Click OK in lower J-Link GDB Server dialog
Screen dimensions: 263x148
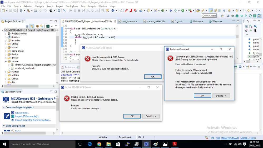point(132,116)
